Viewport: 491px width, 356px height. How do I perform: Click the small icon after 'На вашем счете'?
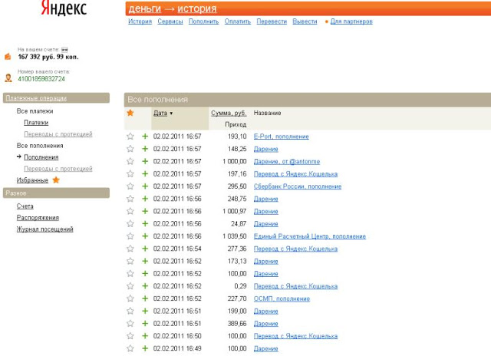(64, 49)
